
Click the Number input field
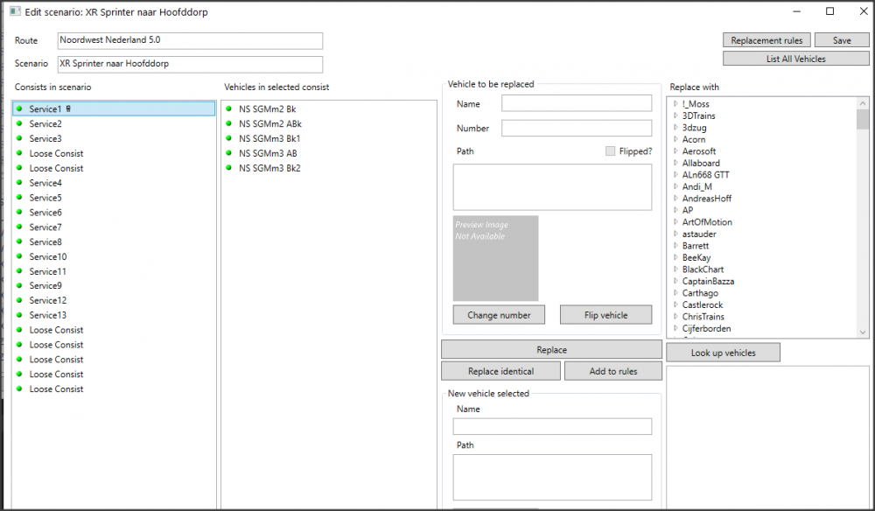[577, 129]
